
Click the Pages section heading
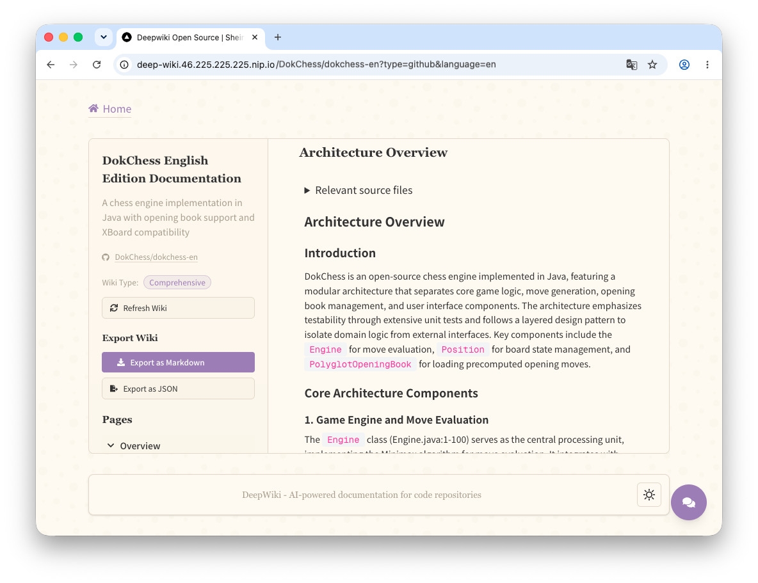point(117,420)
